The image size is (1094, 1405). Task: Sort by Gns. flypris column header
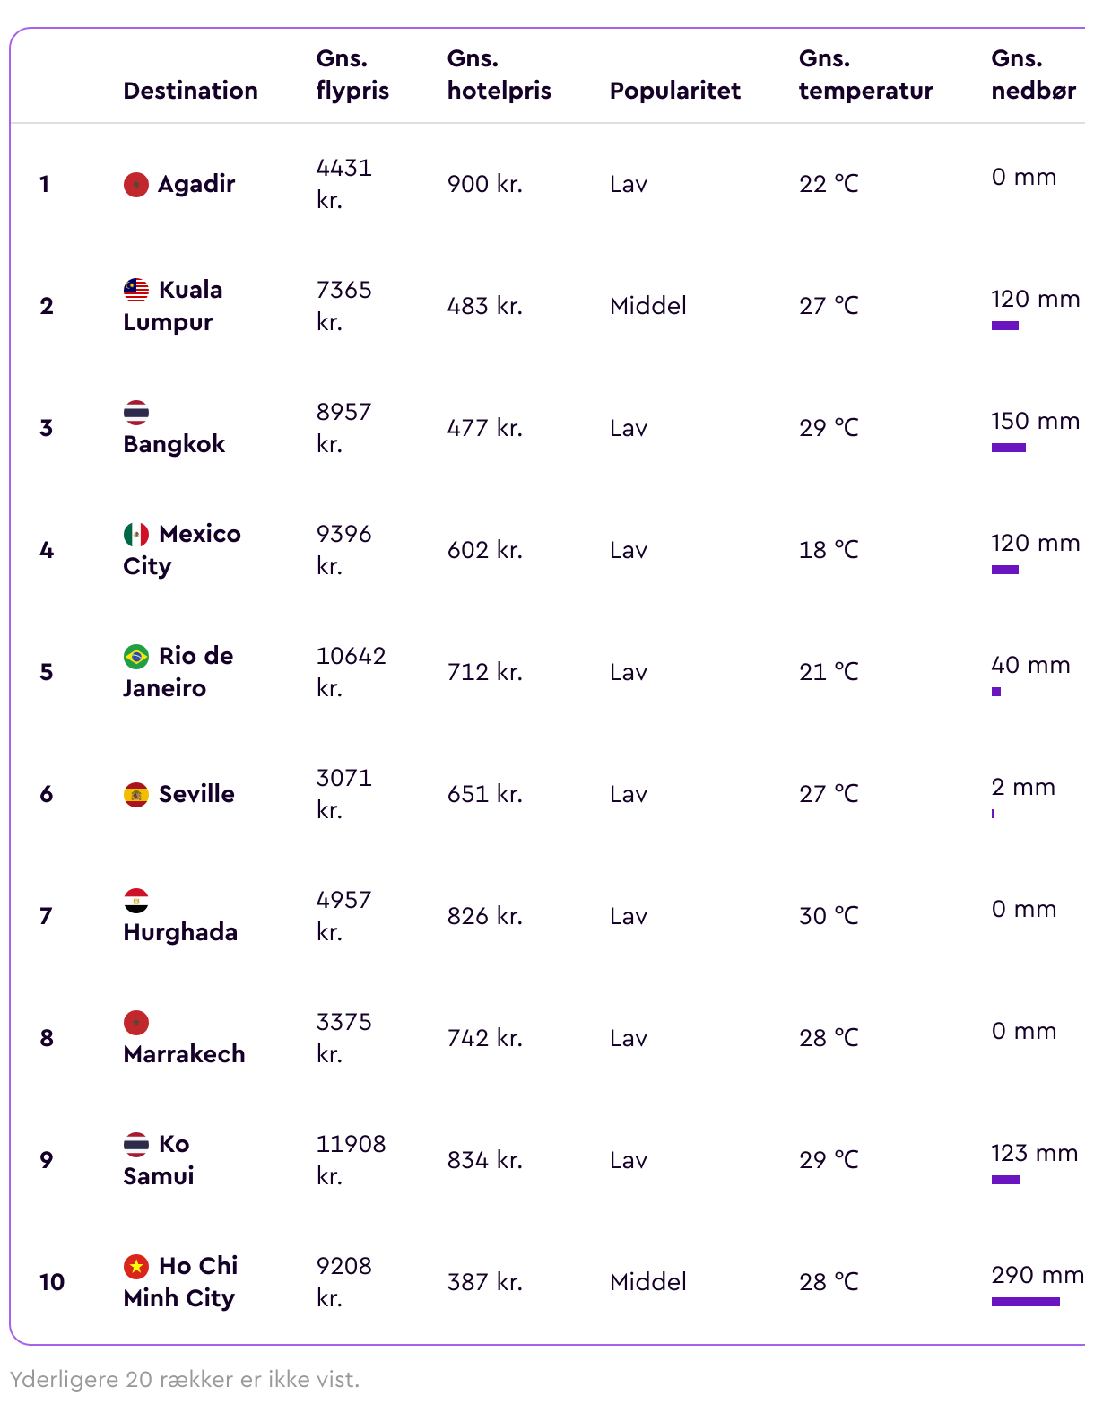[352, 74]
